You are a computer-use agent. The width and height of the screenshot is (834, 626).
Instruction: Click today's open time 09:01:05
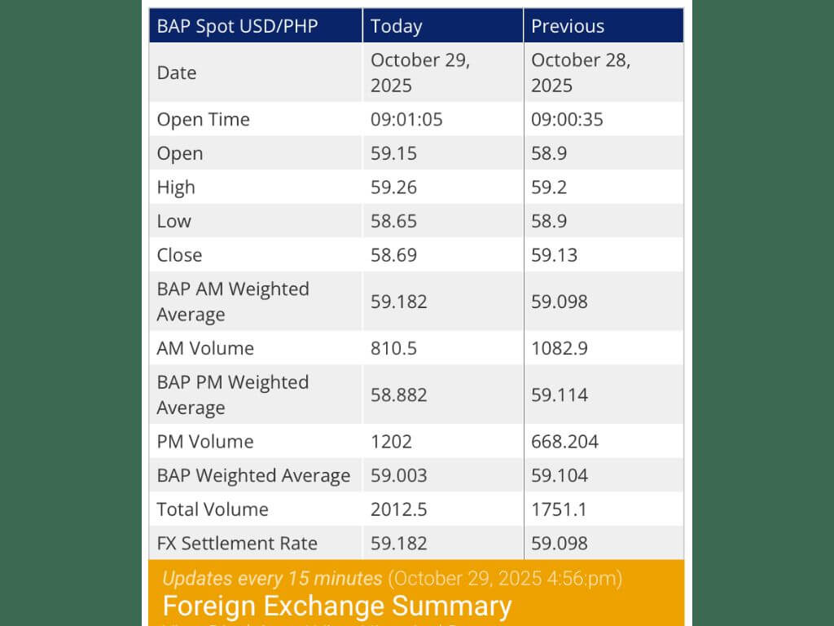(406, 120)
